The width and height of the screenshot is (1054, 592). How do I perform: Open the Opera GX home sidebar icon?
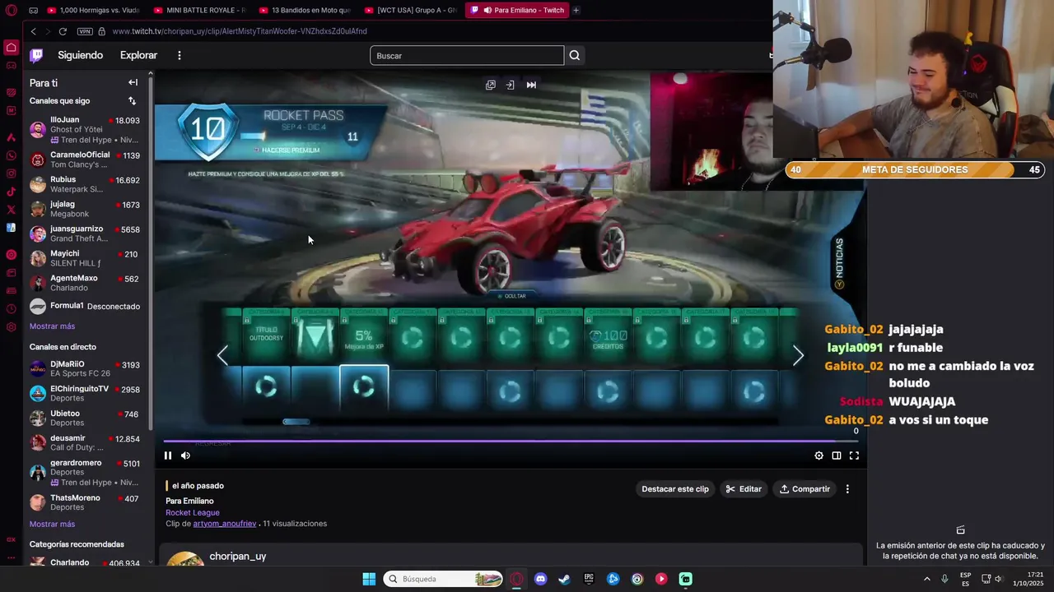[11, 47]
